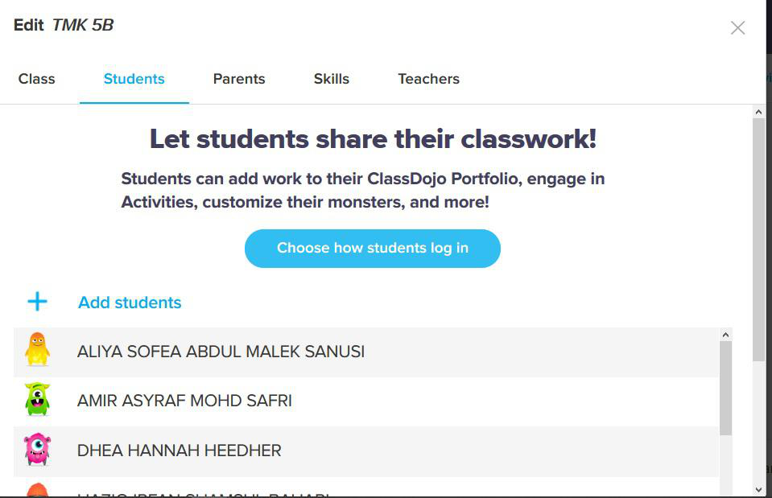Image resolution: width=772 pixels, height=498 pixels.
Task: Switch to the Class tab
Action: click(37, 79)
